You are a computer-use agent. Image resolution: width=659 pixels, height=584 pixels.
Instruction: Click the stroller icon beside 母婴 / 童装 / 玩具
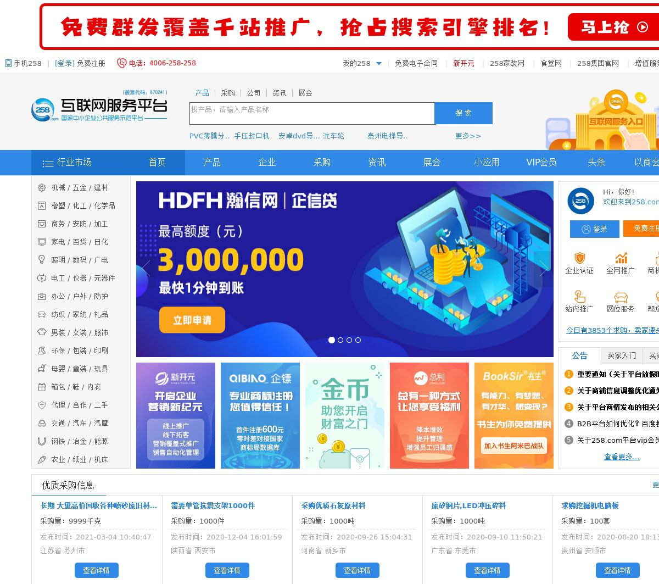(x=42, y=369)
